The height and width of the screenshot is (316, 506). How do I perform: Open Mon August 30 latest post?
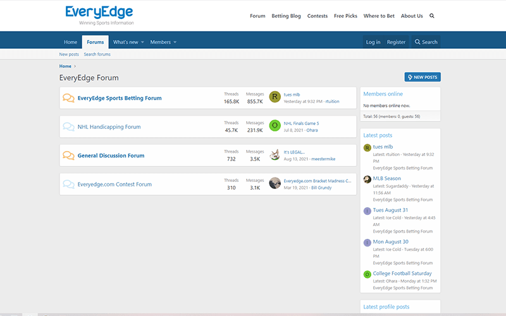390,241
